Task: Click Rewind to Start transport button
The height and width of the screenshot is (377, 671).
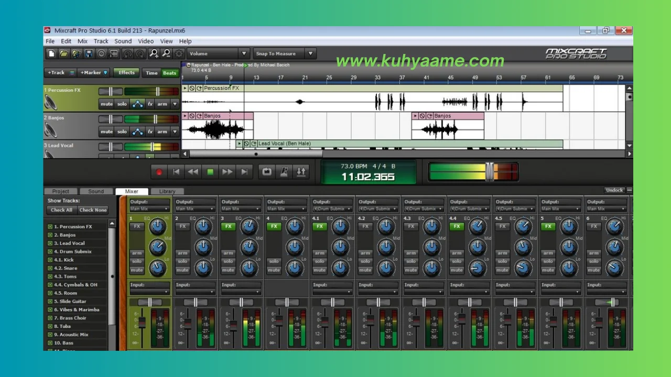Action: tap(176, 172)
